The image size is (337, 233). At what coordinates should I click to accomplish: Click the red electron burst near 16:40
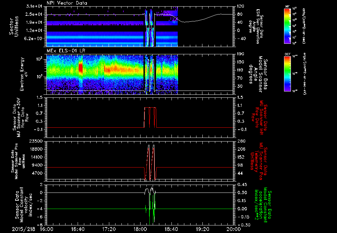point(81,68)
